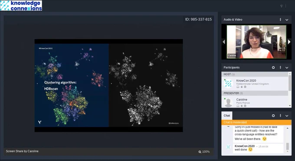The width and height of the screenshot is (295, 161).
Task: Show previous video feed with left arrow
Action: point(224,42)
